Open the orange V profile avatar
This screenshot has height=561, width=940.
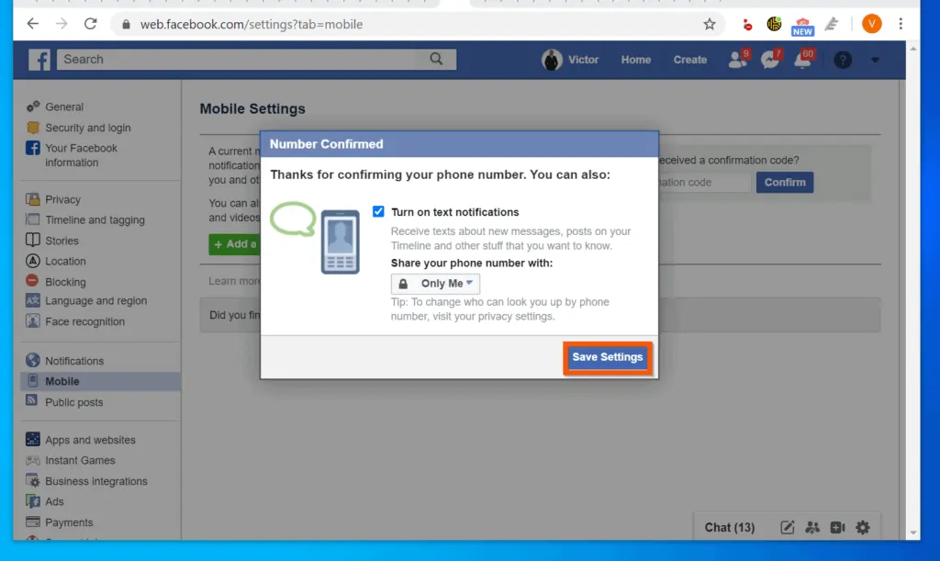[x=872, y=24]
